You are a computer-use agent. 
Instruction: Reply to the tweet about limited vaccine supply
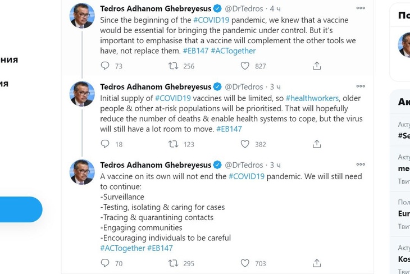pos(104,144)
